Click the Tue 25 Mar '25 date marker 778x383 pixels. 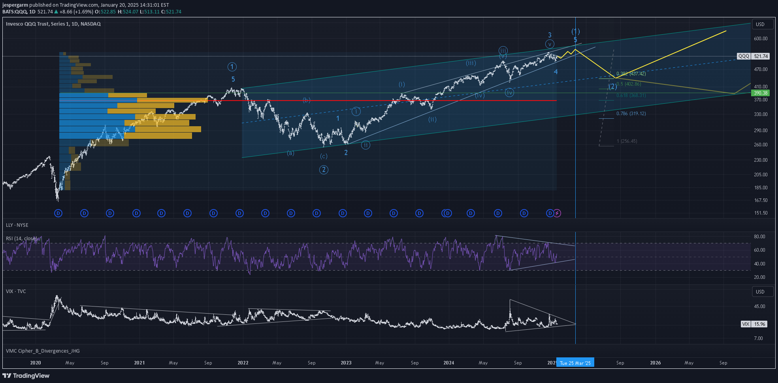pyautogui.click(x=575, y=363)
